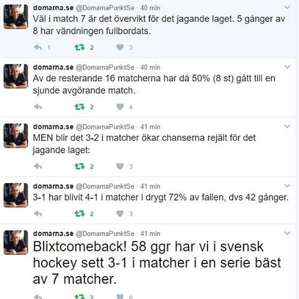Open options chevron on 'MEN blir det' tweet
Viewport: 299px width, 299px height.
[x=287, y=126]
